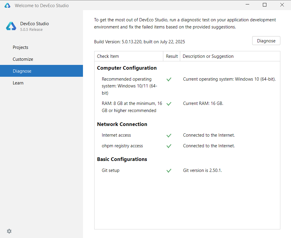Click RAM 8 GB at the minimum item

click(132, 107)
